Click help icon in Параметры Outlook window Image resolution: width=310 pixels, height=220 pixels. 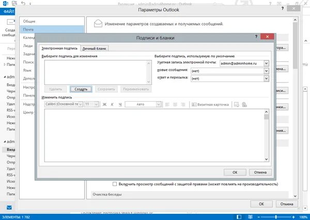tap(282, 8)
